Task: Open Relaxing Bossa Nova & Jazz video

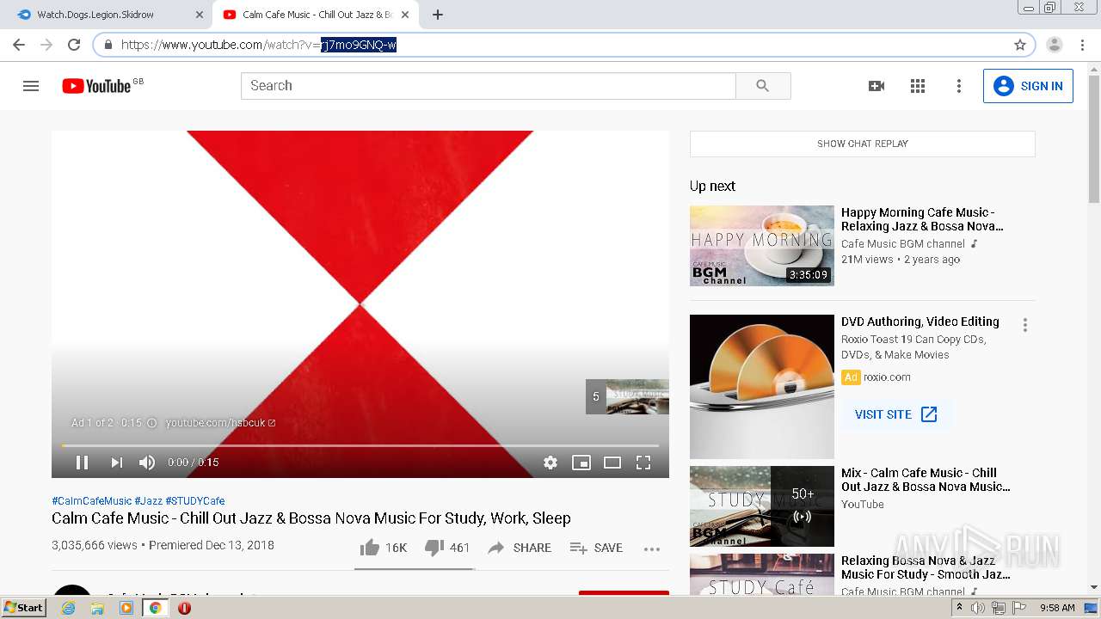Action: 926,567
